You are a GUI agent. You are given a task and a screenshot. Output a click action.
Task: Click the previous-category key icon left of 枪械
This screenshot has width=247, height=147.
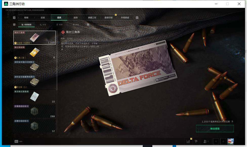point(14,18)
